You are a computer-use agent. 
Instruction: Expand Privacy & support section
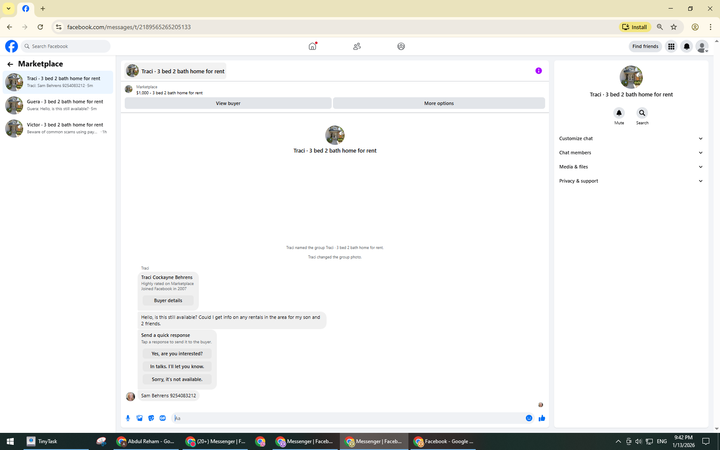pyautogui.click(x=631, y=181)
